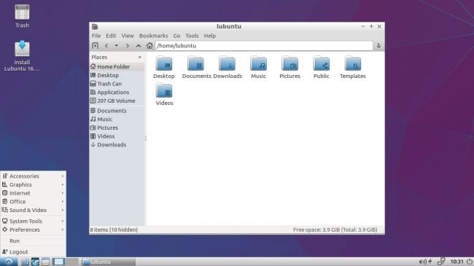
Task: Go forward with the right arrow icon
Action: click(x=128, y=46)
